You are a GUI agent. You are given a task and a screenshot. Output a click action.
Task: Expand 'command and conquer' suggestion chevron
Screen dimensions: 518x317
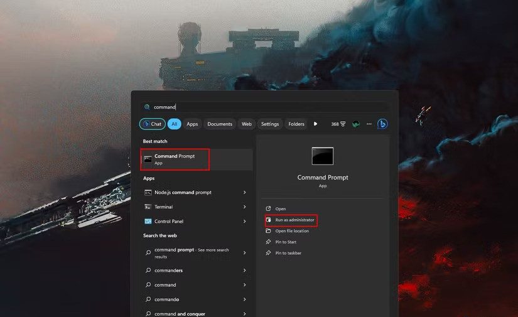click(x=244, y=314)
